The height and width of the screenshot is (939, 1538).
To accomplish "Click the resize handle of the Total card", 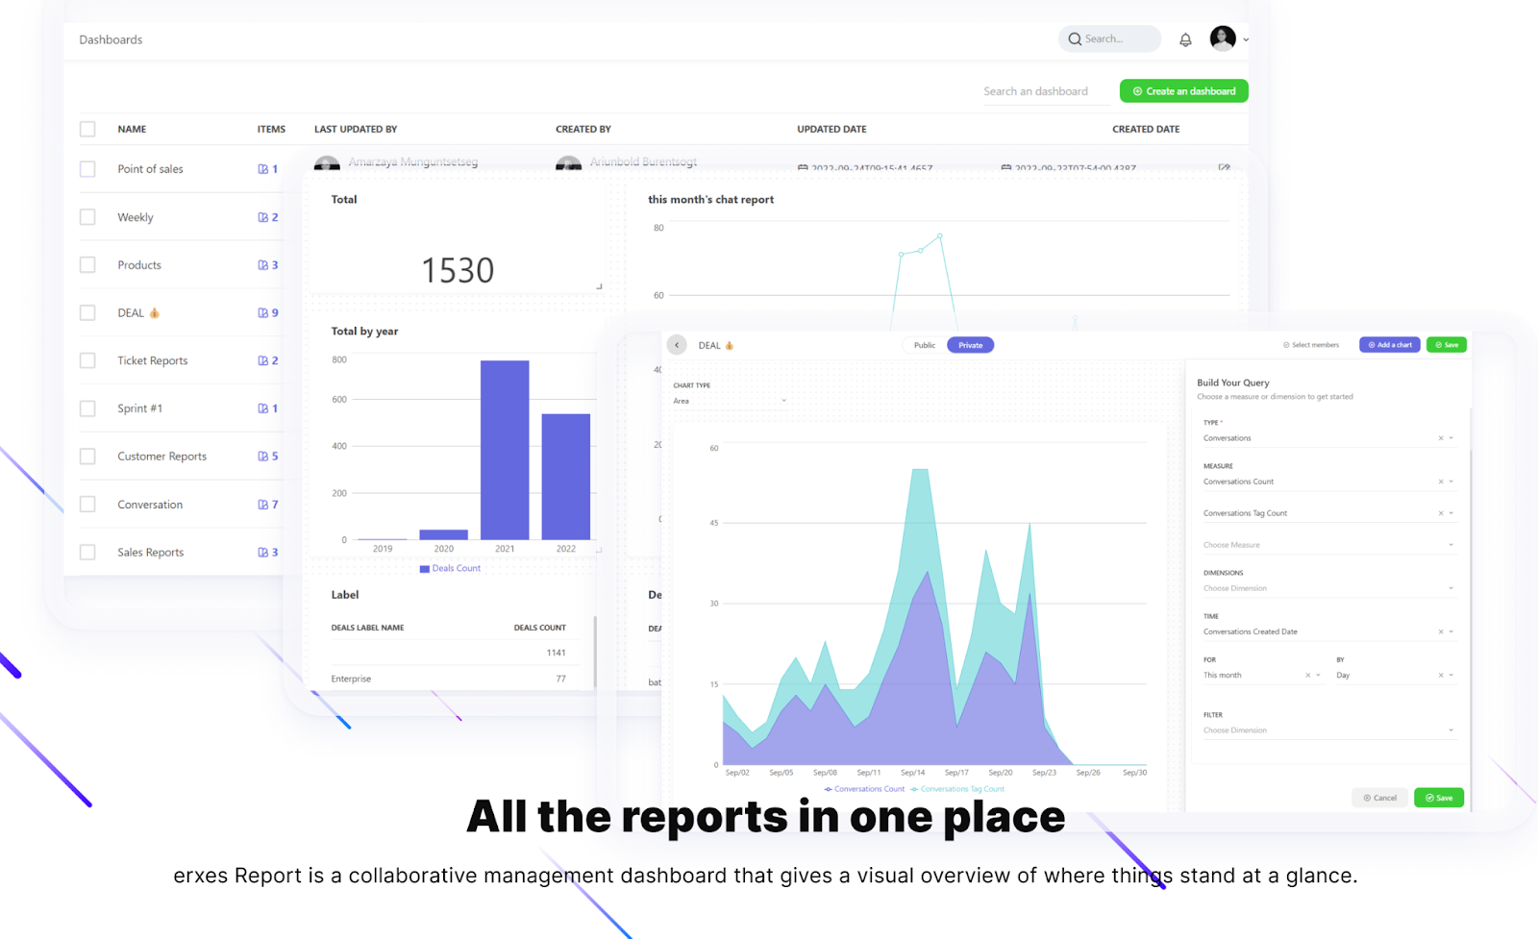I will pos(599,285).
